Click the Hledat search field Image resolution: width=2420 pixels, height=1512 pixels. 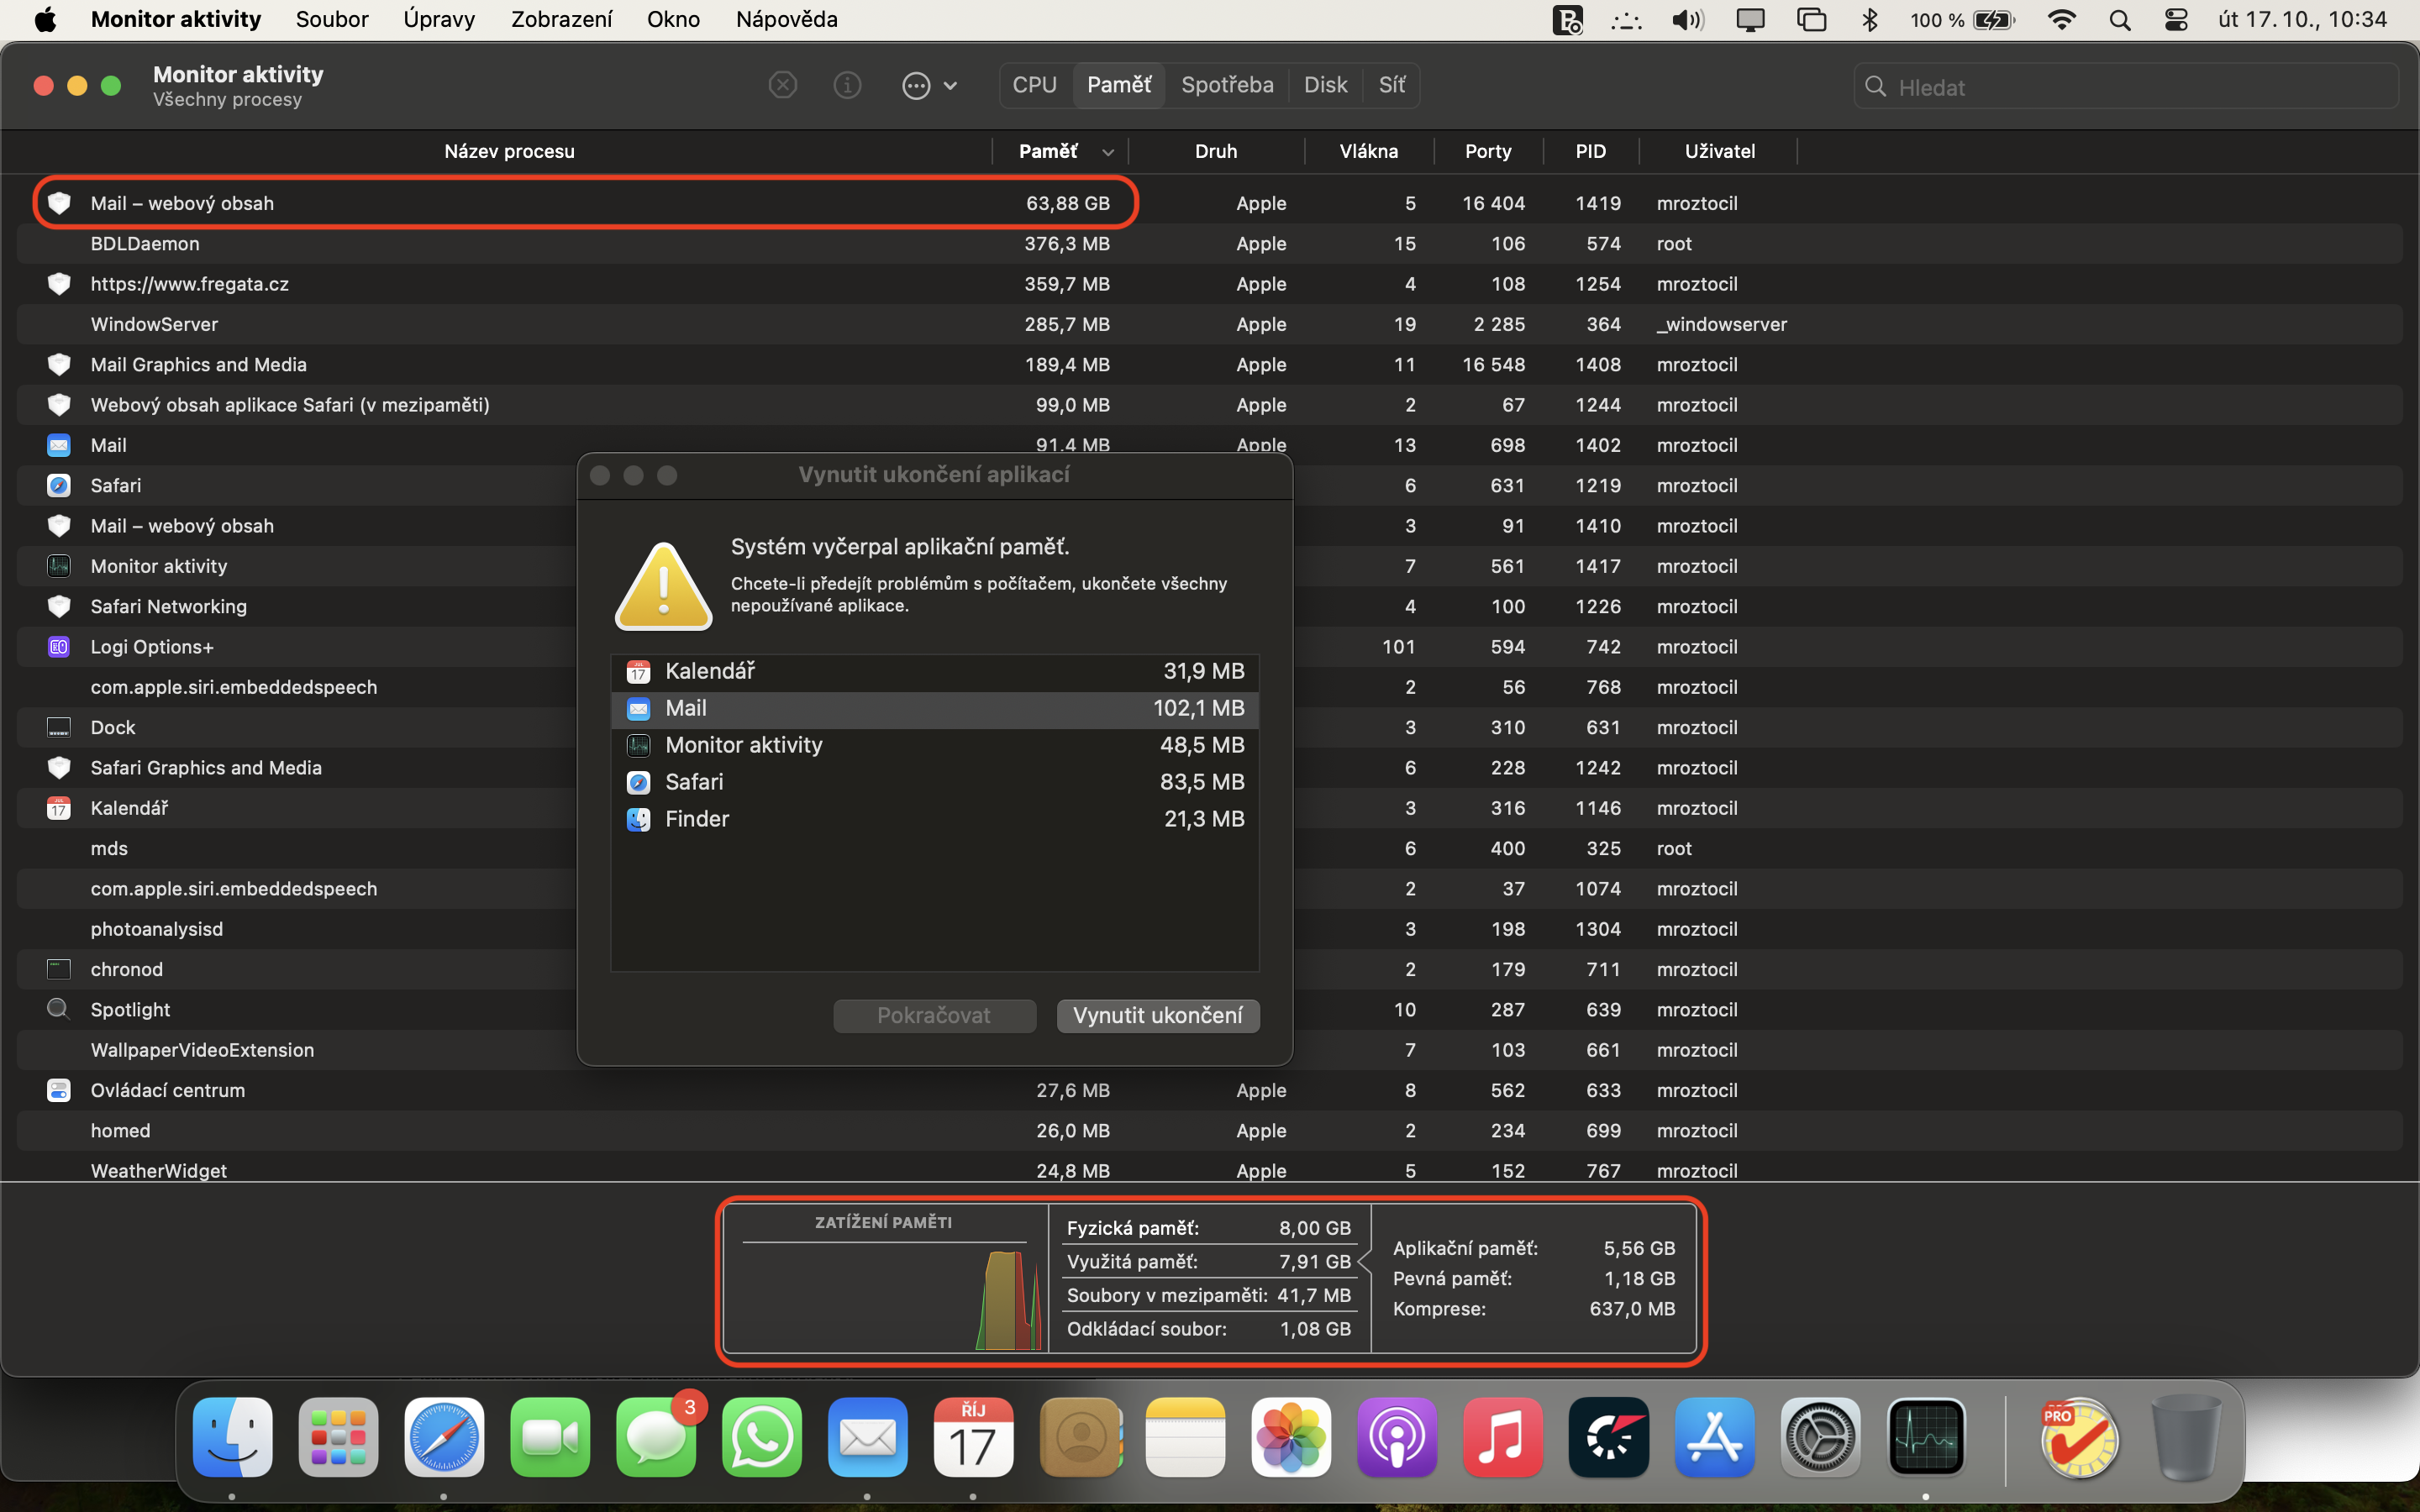tap(2126, 87)
